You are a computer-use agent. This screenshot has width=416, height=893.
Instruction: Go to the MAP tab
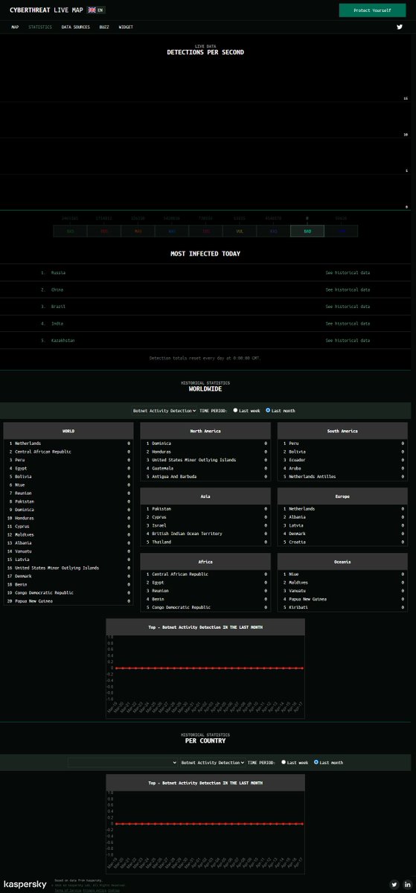[15, 27]
